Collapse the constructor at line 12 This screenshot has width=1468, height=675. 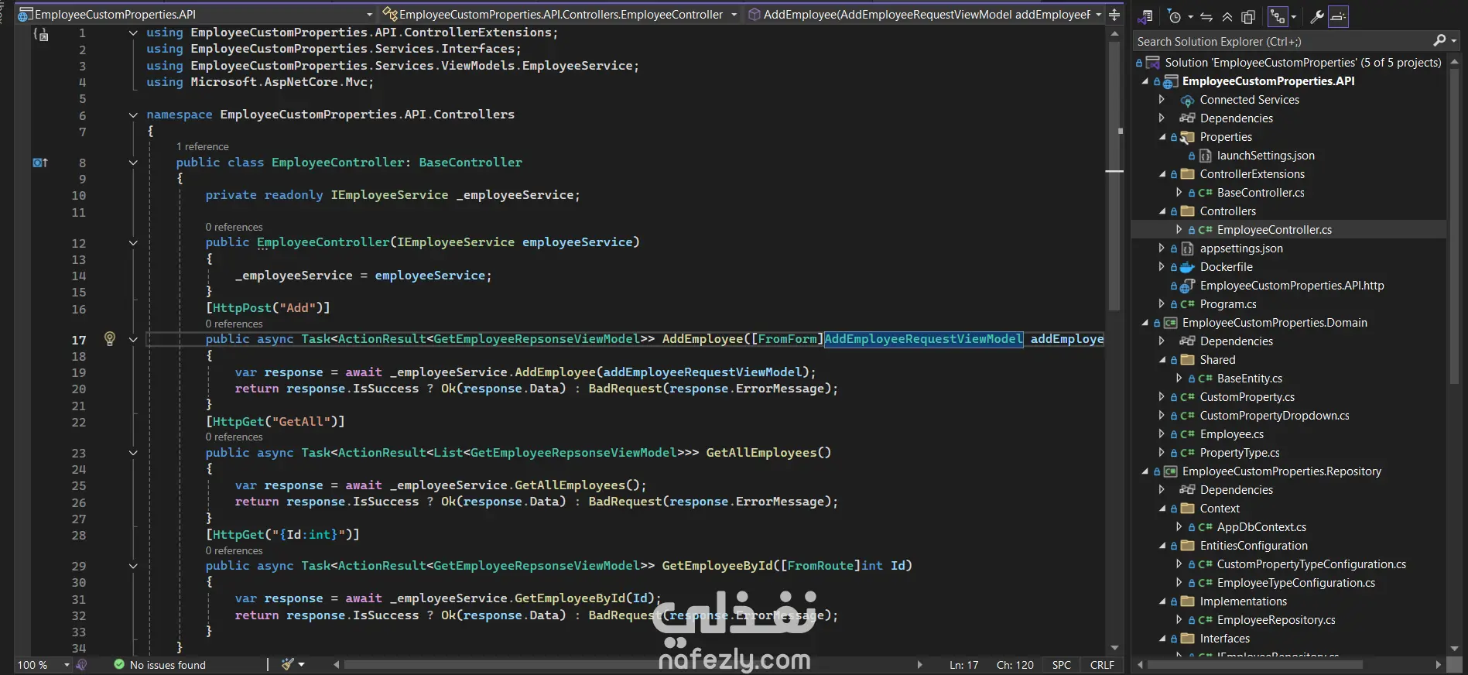133,242
